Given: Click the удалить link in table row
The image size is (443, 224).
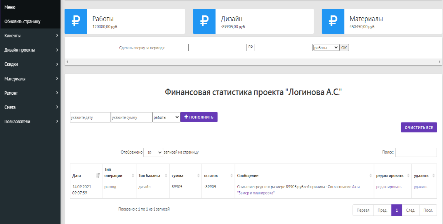Looking at the screenshot, I should tap(420, 187).
